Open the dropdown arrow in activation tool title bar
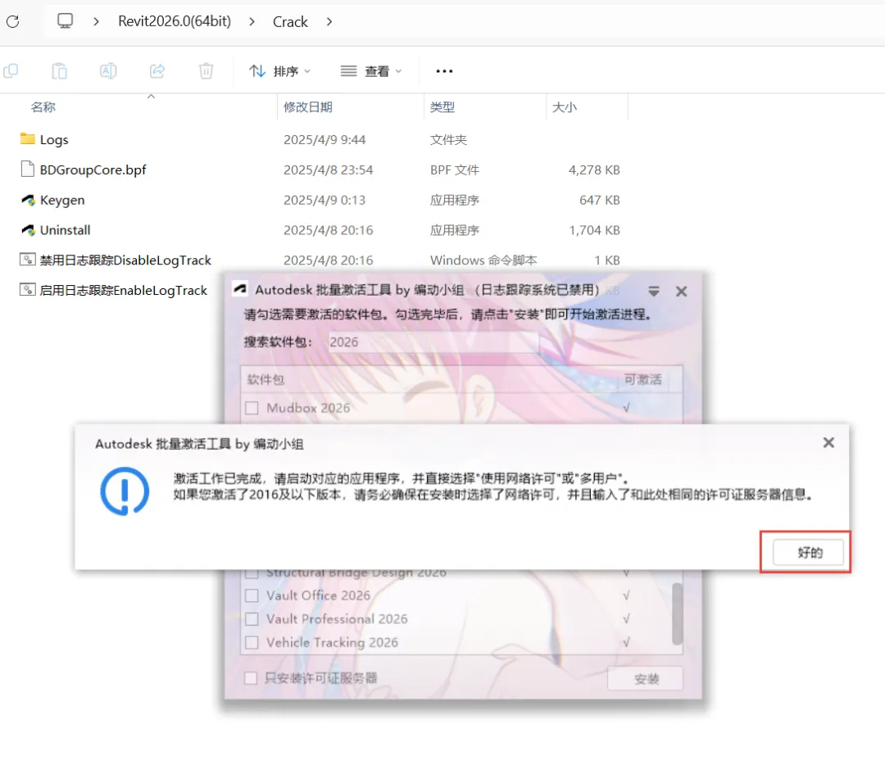 tap(654, 292)
